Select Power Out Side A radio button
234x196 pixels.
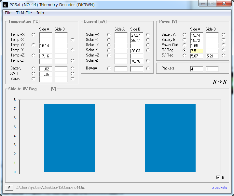(x=184, y=45)
